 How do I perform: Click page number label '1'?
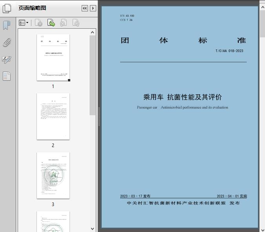53,87
